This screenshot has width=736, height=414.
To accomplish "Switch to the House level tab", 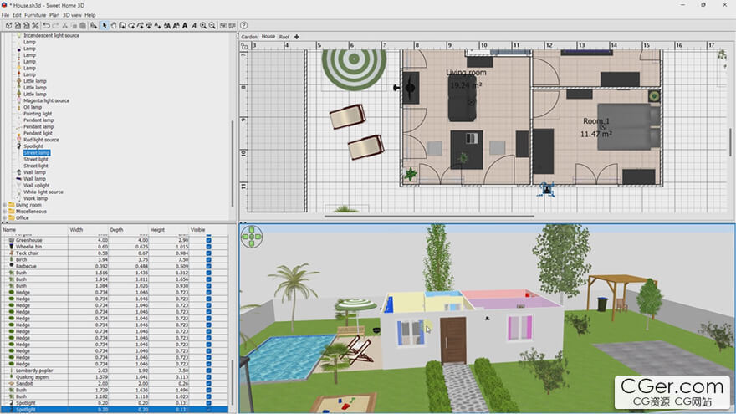I will (x=268, y=37).
